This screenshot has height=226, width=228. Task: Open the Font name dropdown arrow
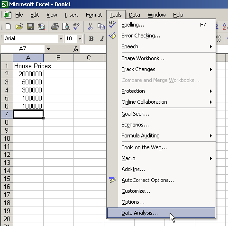[x=61, y=39]
